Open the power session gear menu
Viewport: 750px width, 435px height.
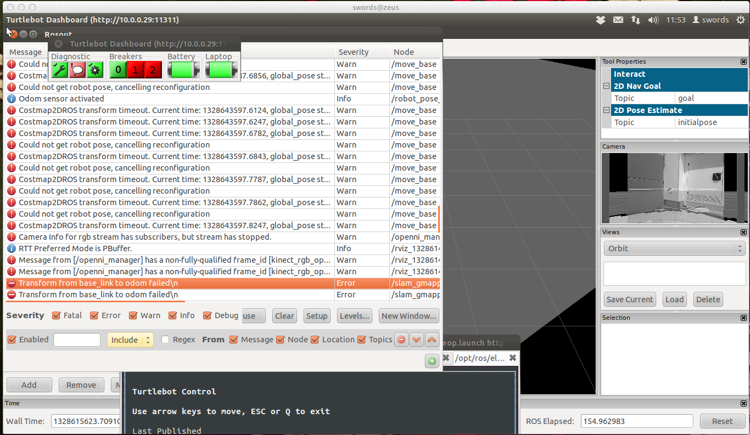click(741, 20)
